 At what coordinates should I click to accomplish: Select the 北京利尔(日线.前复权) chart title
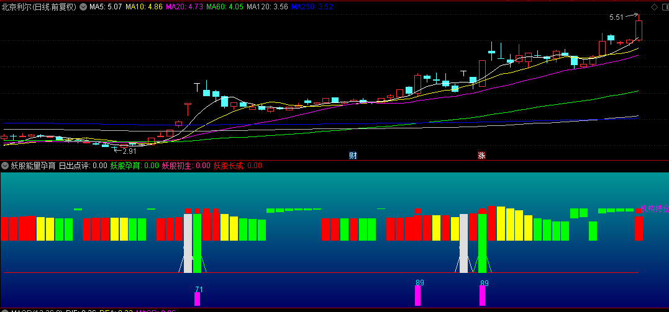pos(39,7)
